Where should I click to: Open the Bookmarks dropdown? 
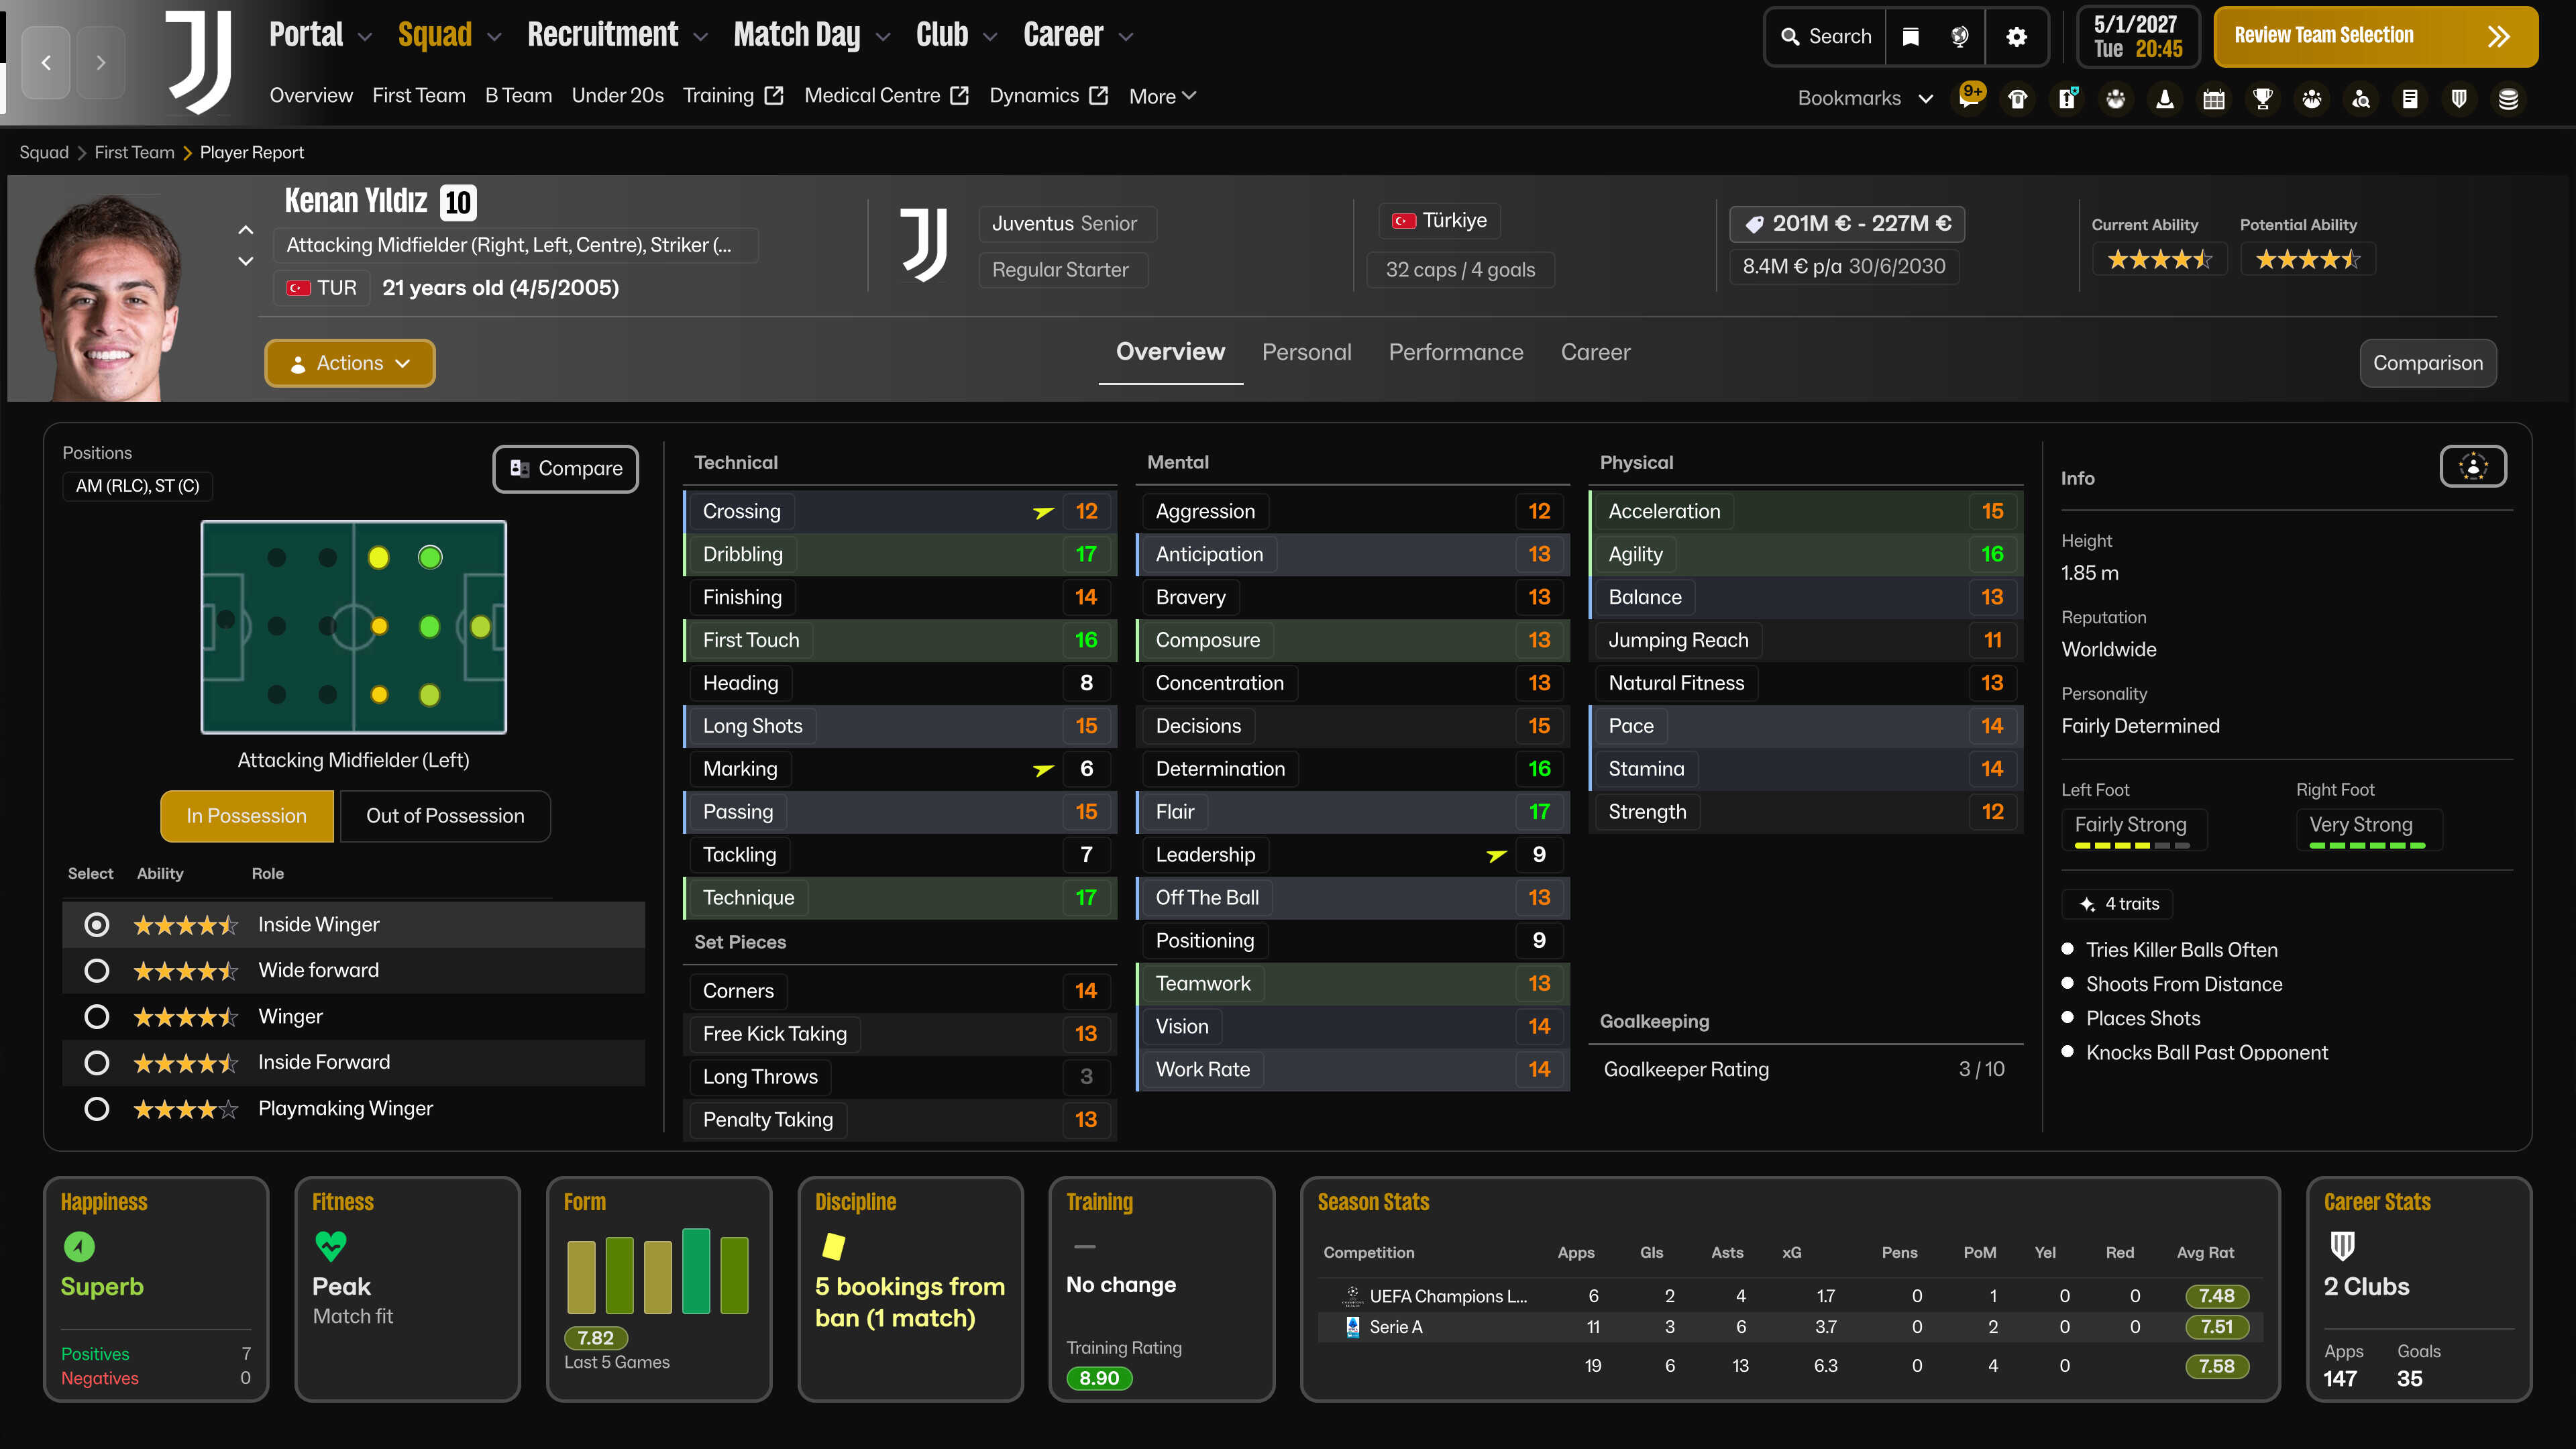tap(1865, 98)
